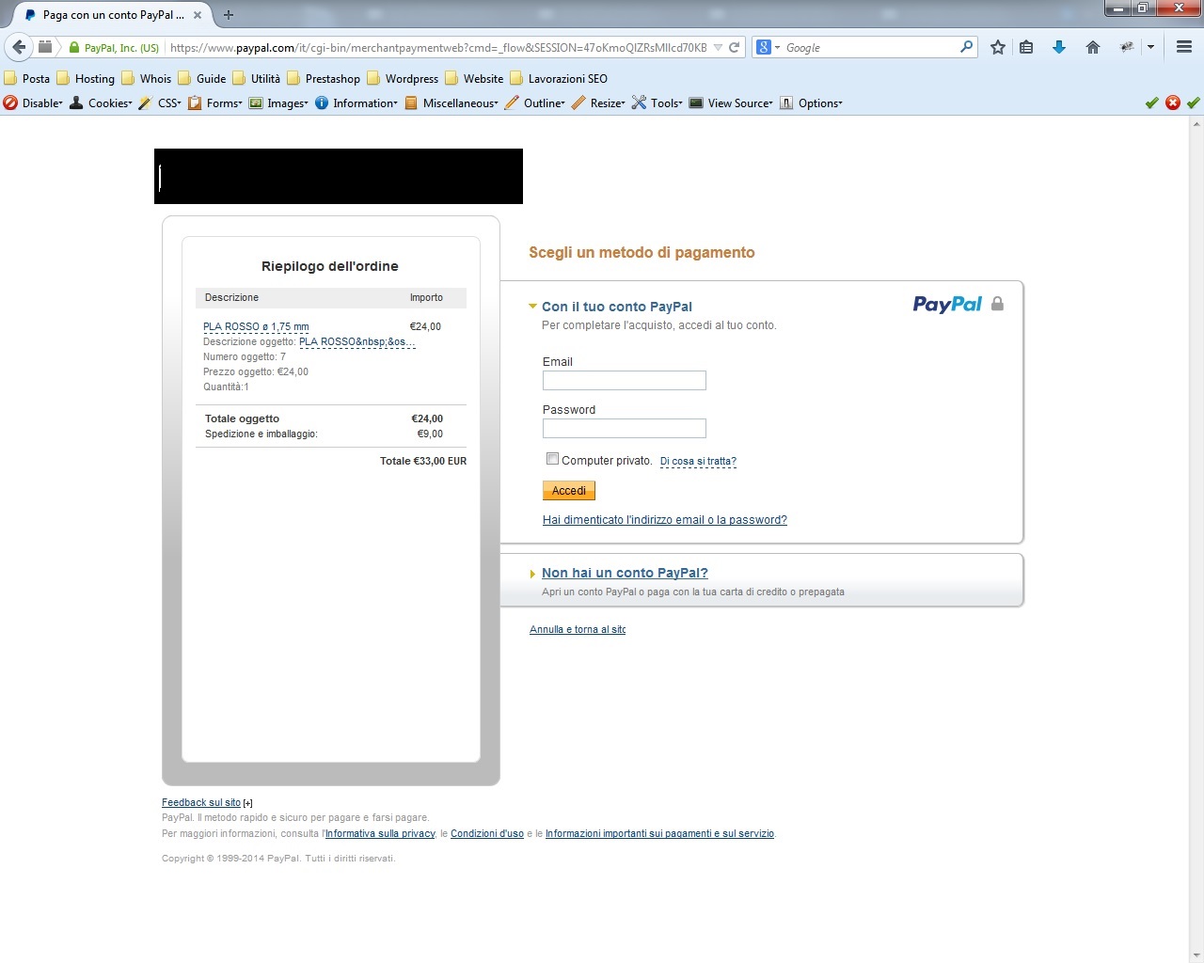Open 'Informazioni importanti sui pagamenti e sul servizio' link
Viewport: 1204px width, 963px height.
[x=659, y=834]
